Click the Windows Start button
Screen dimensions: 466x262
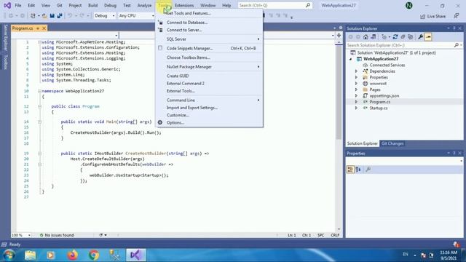pyautogui.click(x=9, y=255)
